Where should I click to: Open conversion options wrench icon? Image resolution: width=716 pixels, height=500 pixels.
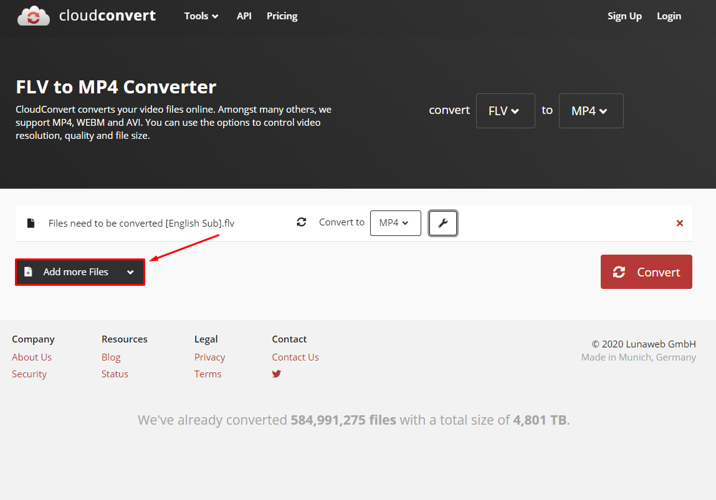click(442, 223)
